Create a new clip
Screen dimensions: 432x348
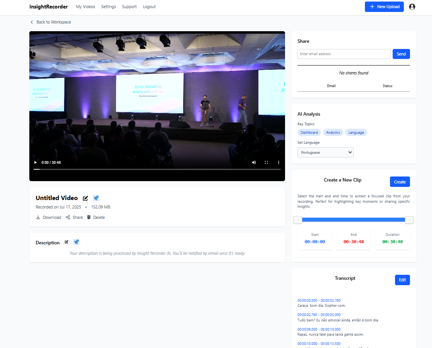pyautogui.click(x=400, y=182)
